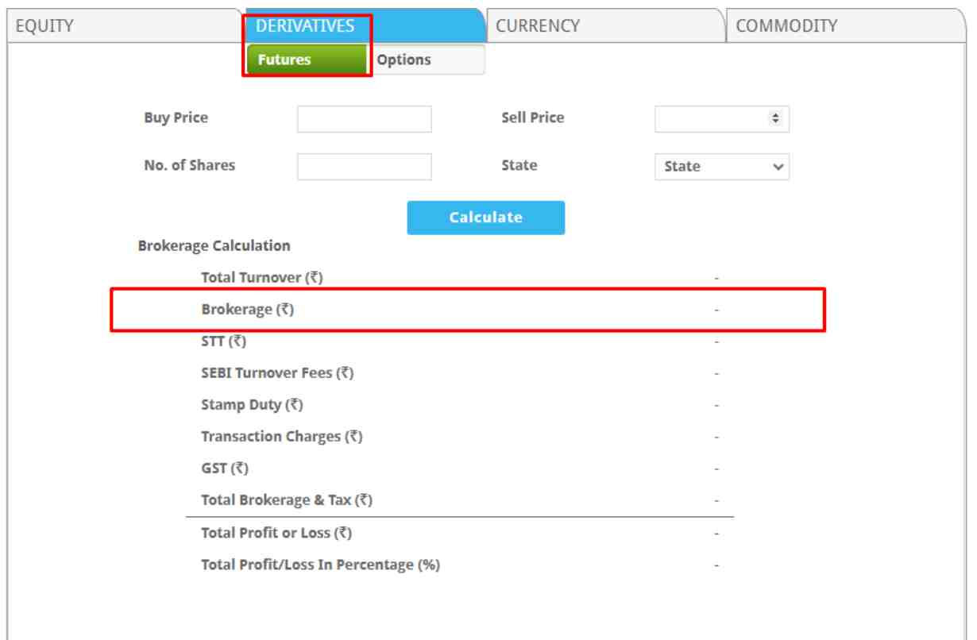This screenshot has width=977, height=640.
Task: Expand the State dropdown
Action: click(722, 167)
